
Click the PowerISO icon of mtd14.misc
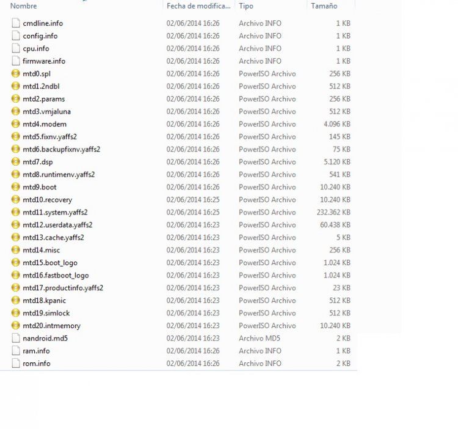[x=15, y=250]
